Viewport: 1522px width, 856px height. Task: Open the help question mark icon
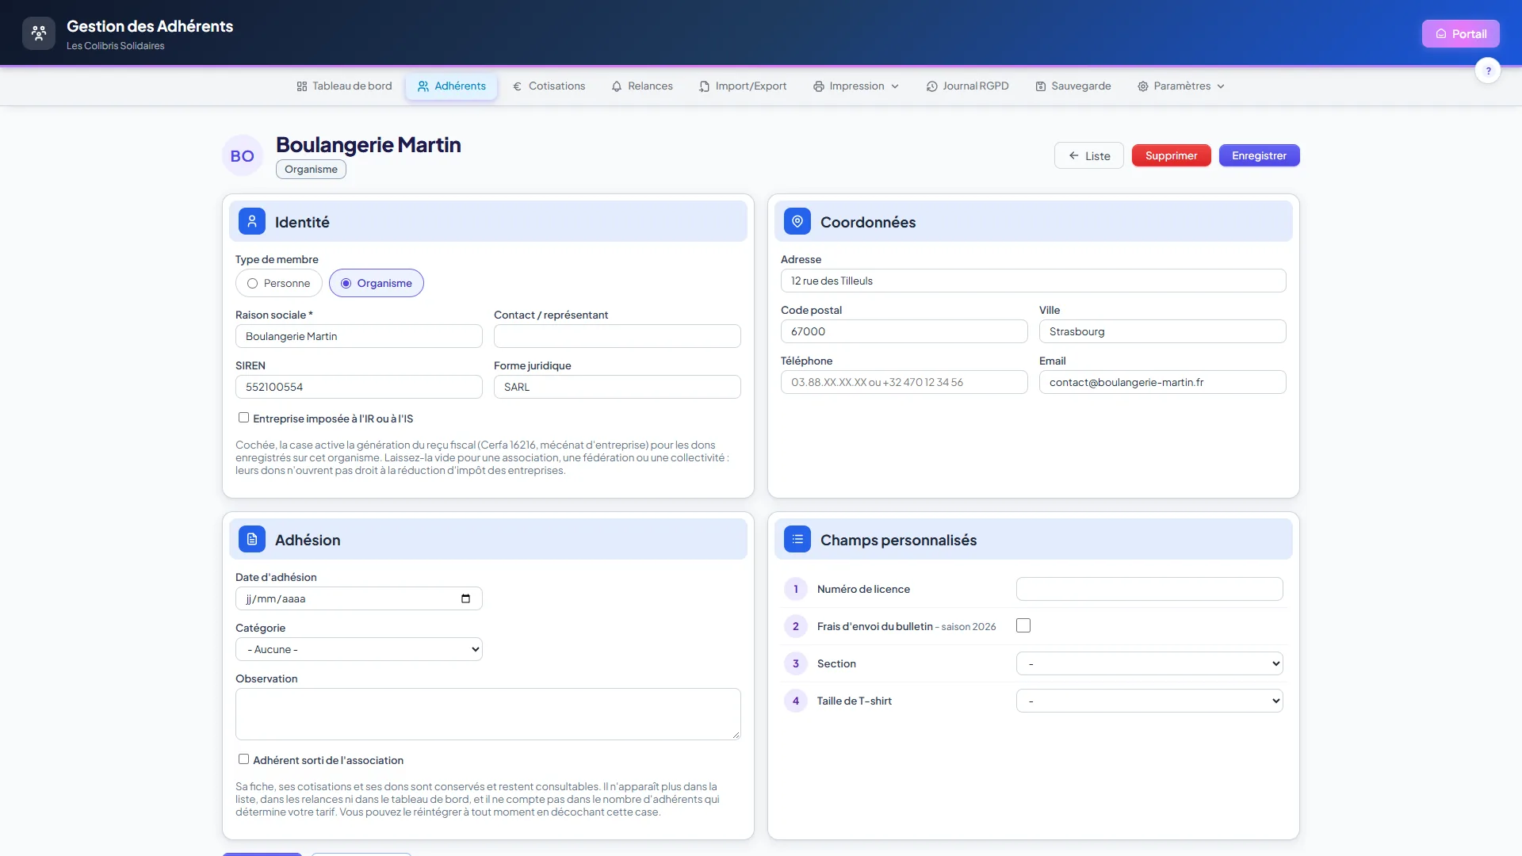click(x=1488, y=71)
